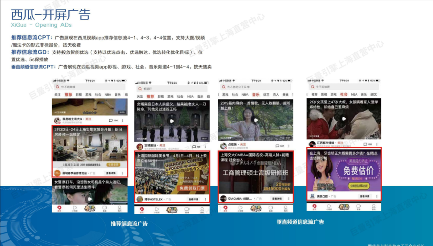Tap 小视频 icon in 家博会 ad phone
The width and height of the screenshot is (433, 246).
(75, 209)
